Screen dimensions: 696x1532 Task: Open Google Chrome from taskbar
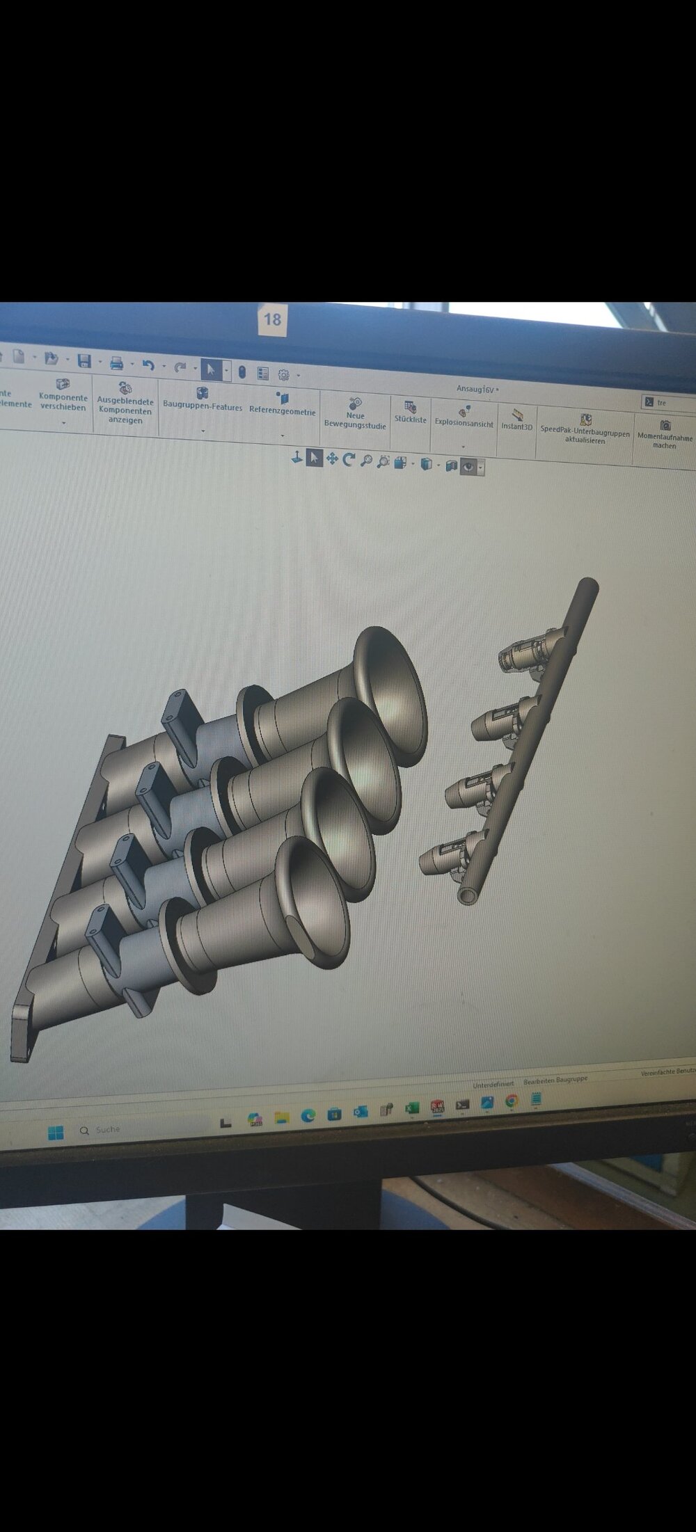[x=511, y=1101]
